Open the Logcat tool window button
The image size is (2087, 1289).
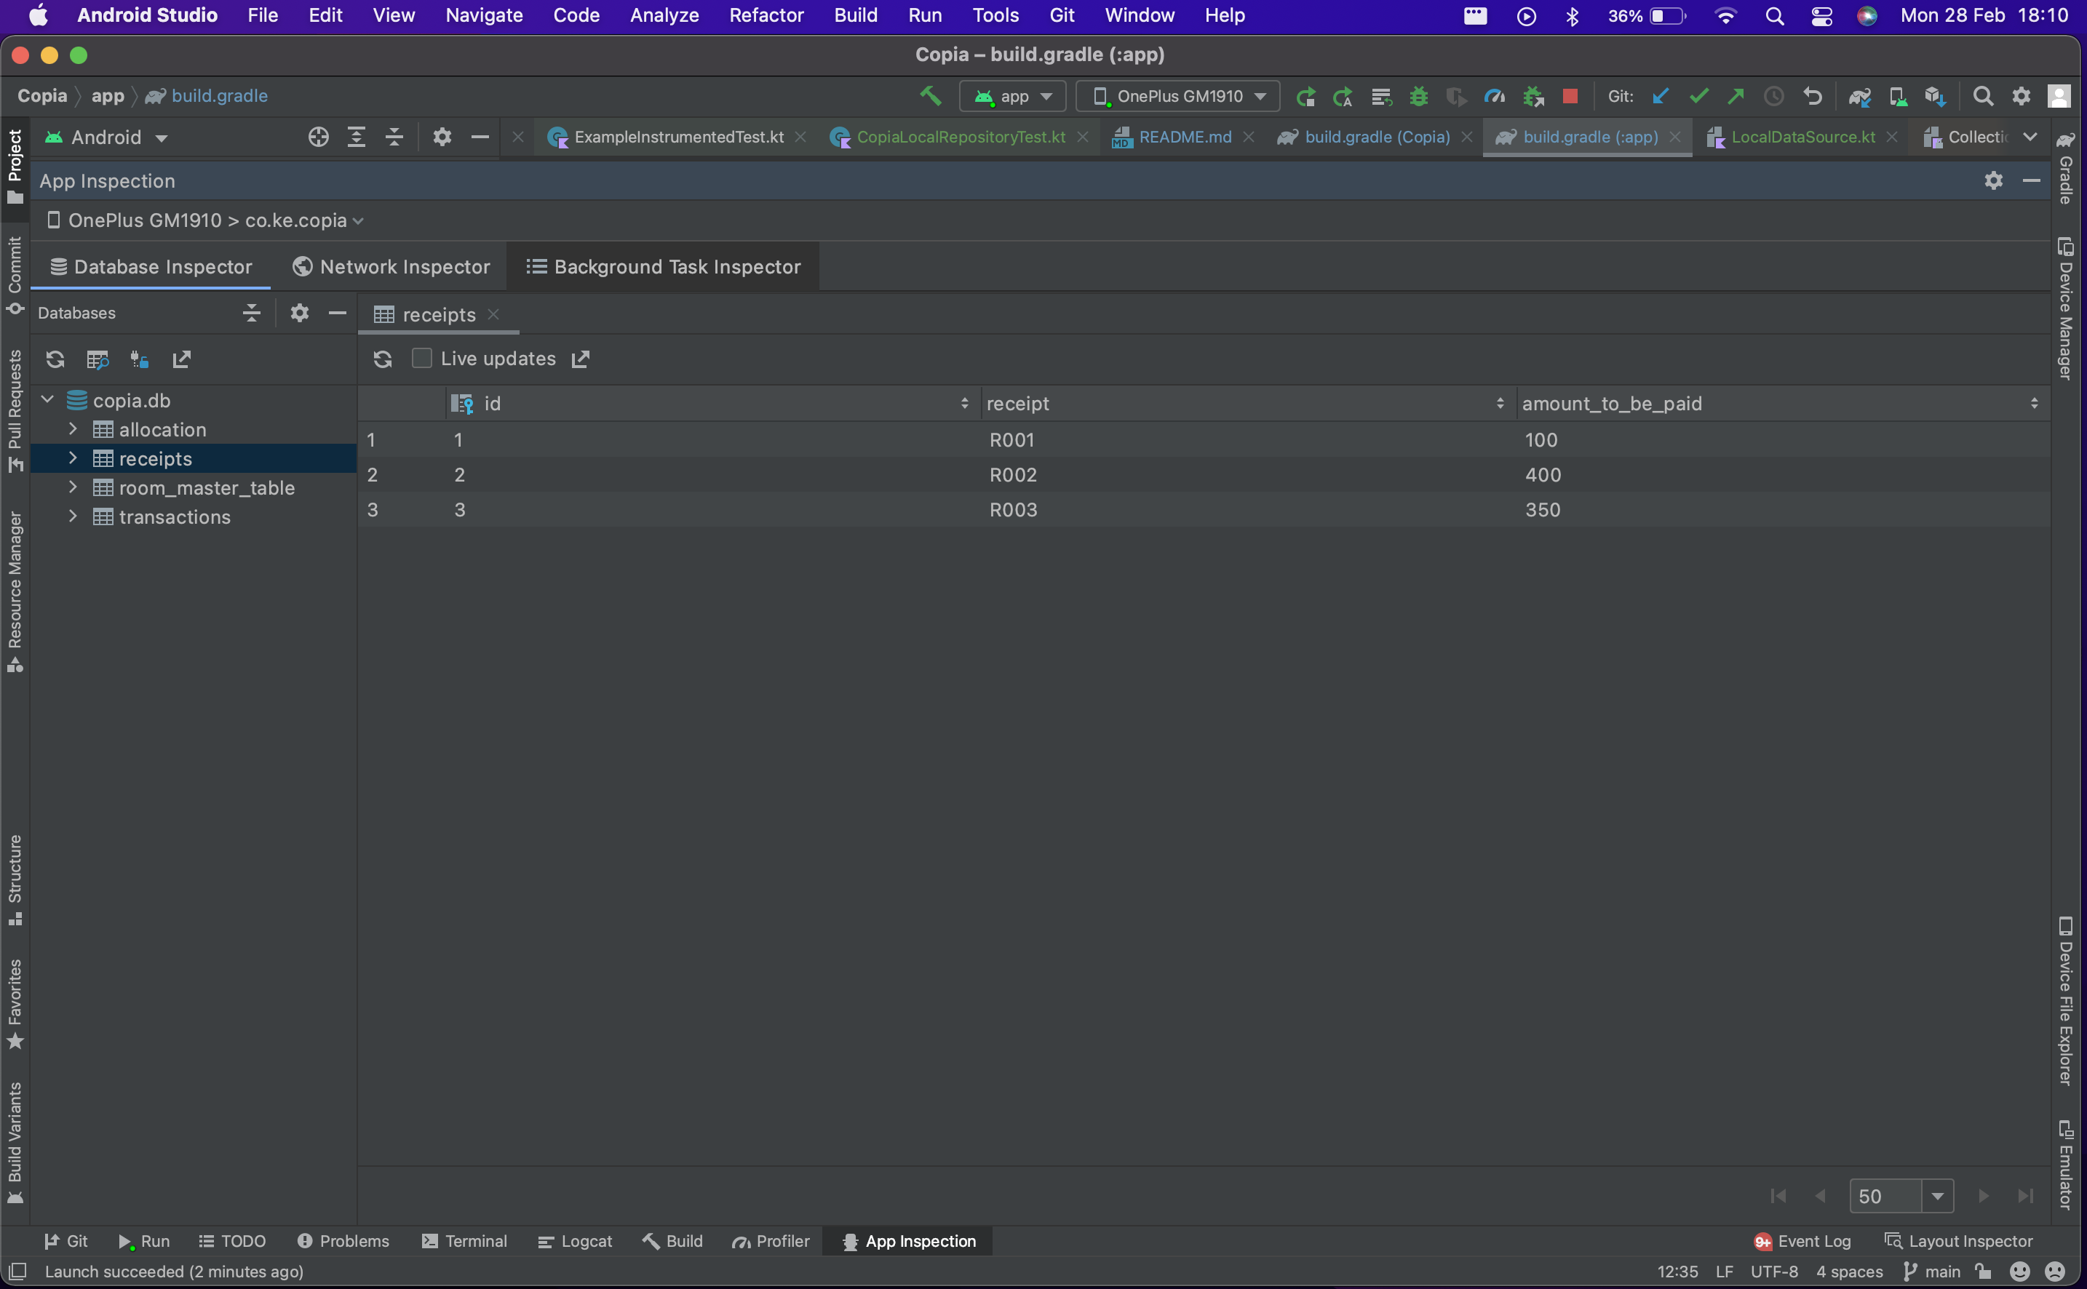(576, 1241)
